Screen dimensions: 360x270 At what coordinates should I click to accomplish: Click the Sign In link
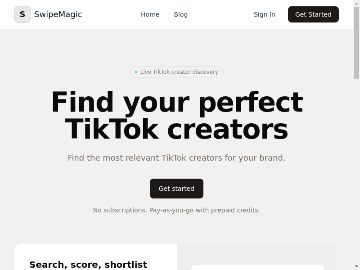264,14
